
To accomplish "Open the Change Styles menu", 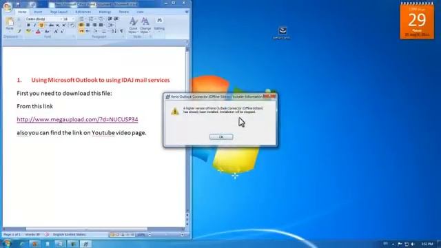I will (145, 25).
